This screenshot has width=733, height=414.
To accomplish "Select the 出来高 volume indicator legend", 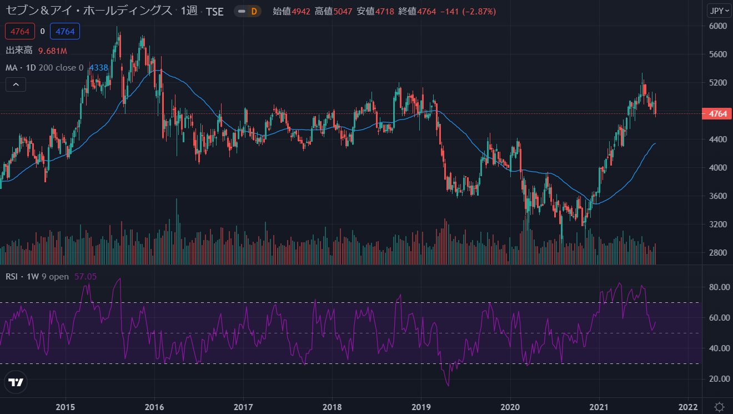I will (x=19, y=51).
